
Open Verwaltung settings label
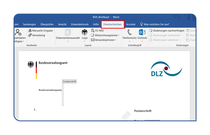38,35
